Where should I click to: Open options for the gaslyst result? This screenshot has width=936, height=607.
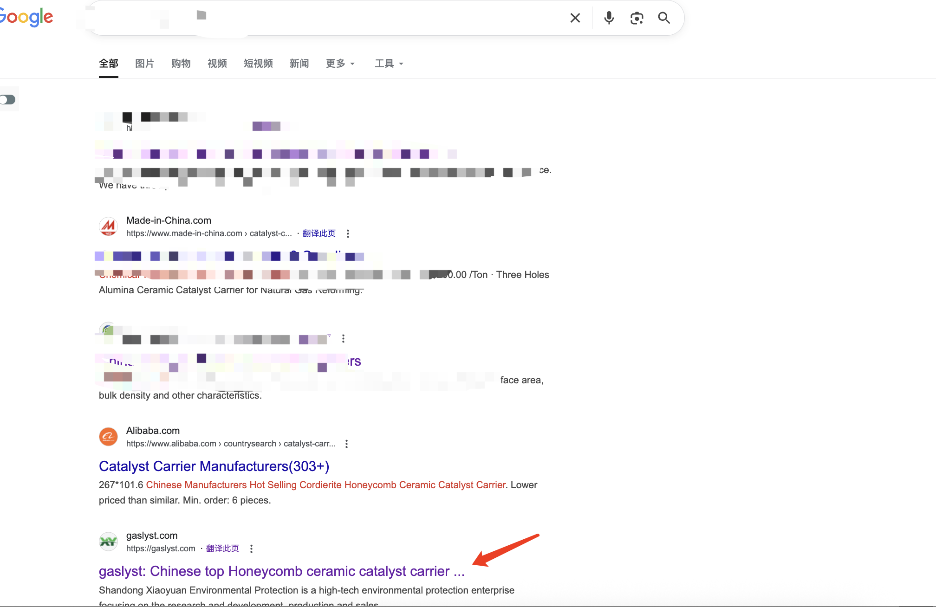[251, 549]
